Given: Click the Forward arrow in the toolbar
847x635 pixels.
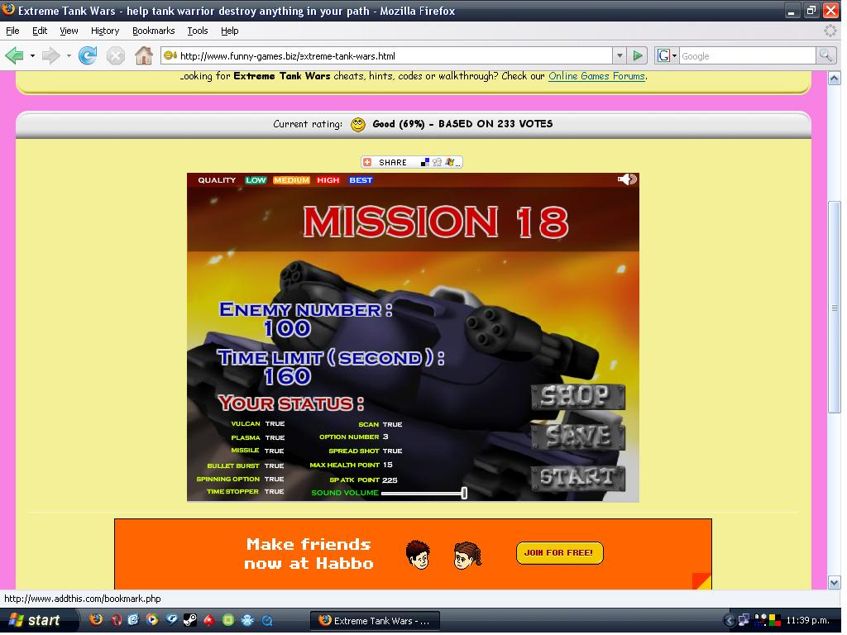Looking at the screenshot, I should 50,55.
